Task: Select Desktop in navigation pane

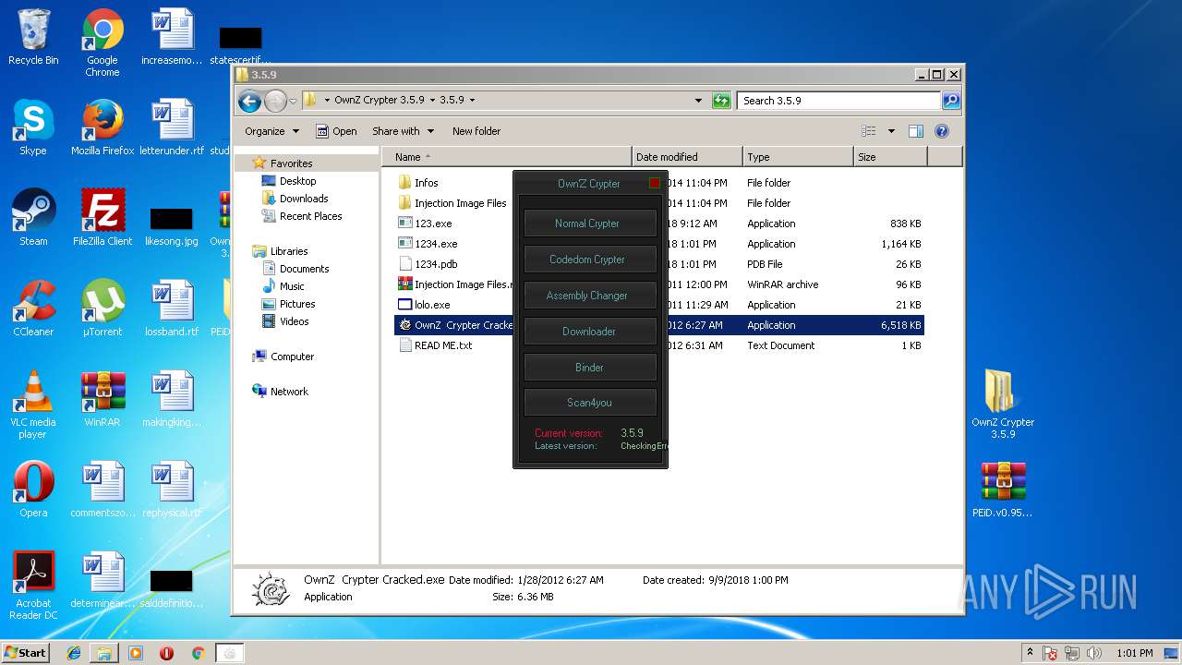Action: (x=297, y=181)
